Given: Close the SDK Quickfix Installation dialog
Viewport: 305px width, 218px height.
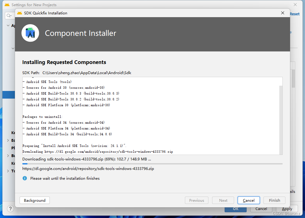Looking at the screenshot, I should click(x=283, y=13).
